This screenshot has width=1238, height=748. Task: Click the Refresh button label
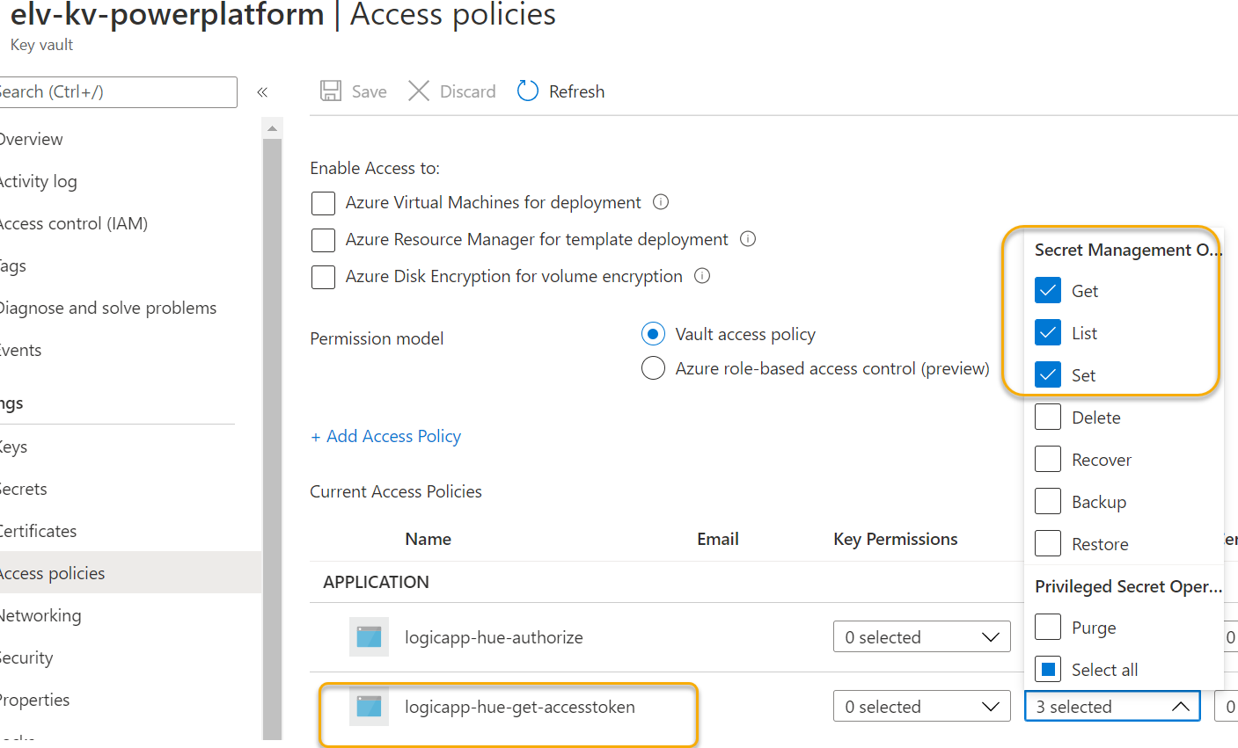(577, 91)
